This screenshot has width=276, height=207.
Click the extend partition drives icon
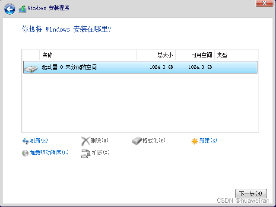[86, 153]
